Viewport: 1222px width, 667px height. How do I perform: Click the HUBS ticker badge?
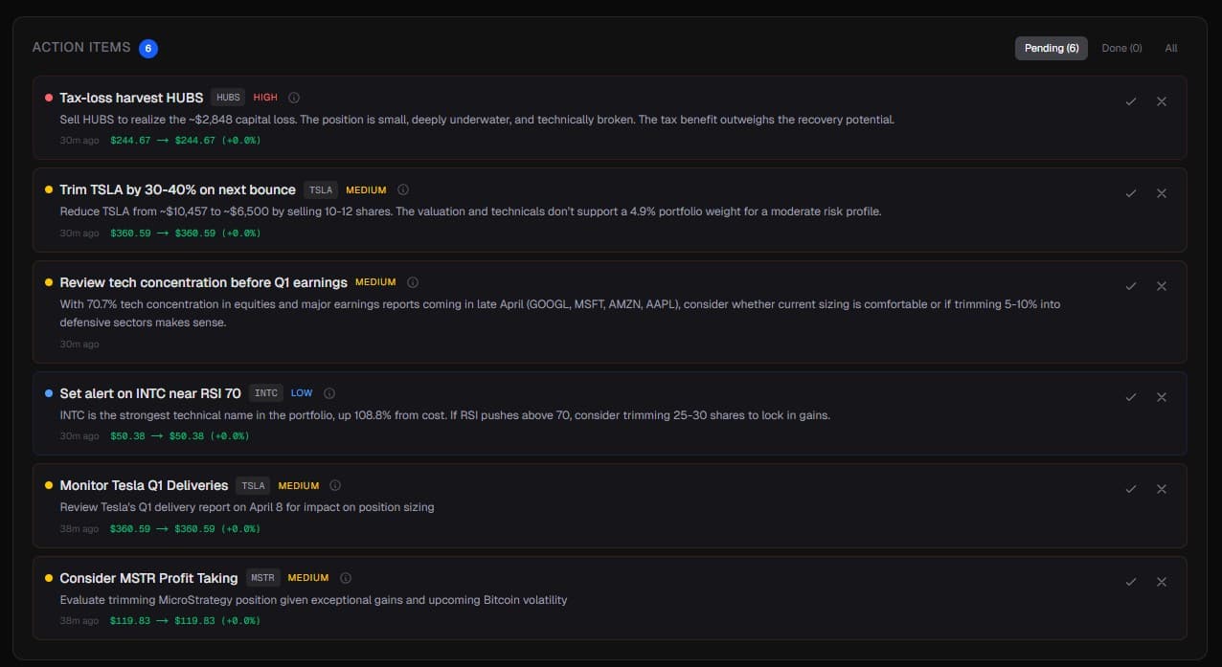tap(228, 97)
